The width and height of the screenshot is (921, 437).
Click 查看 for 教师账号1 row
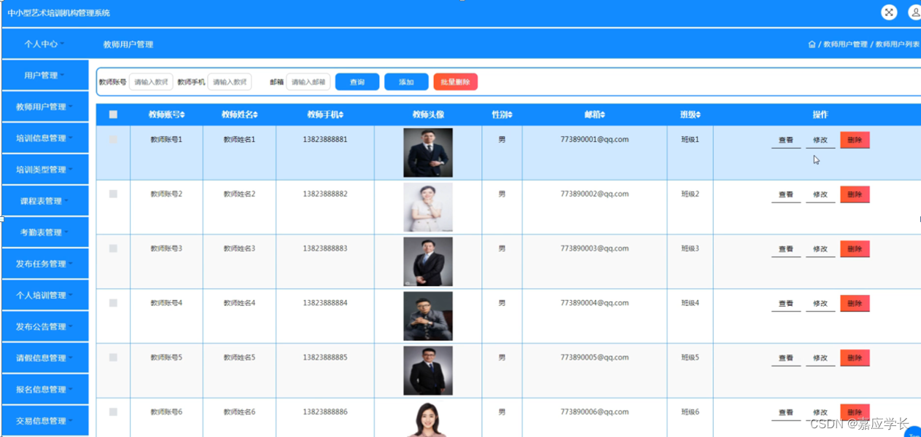pos(786,140)
